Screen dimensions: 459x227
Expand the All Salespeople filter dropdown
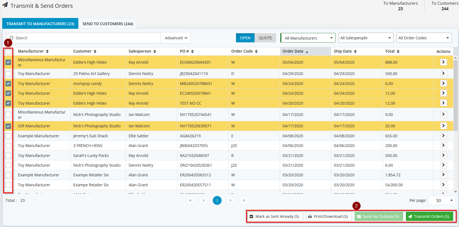pyautogui.click(x=366, y=38)
